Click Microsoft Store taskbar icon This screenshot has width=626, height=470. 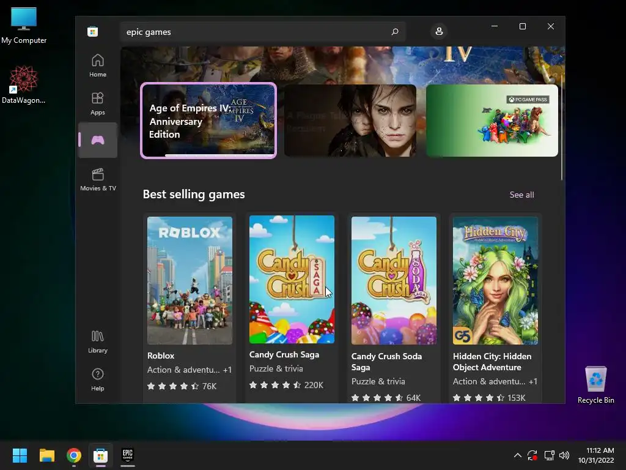[101, 455]
